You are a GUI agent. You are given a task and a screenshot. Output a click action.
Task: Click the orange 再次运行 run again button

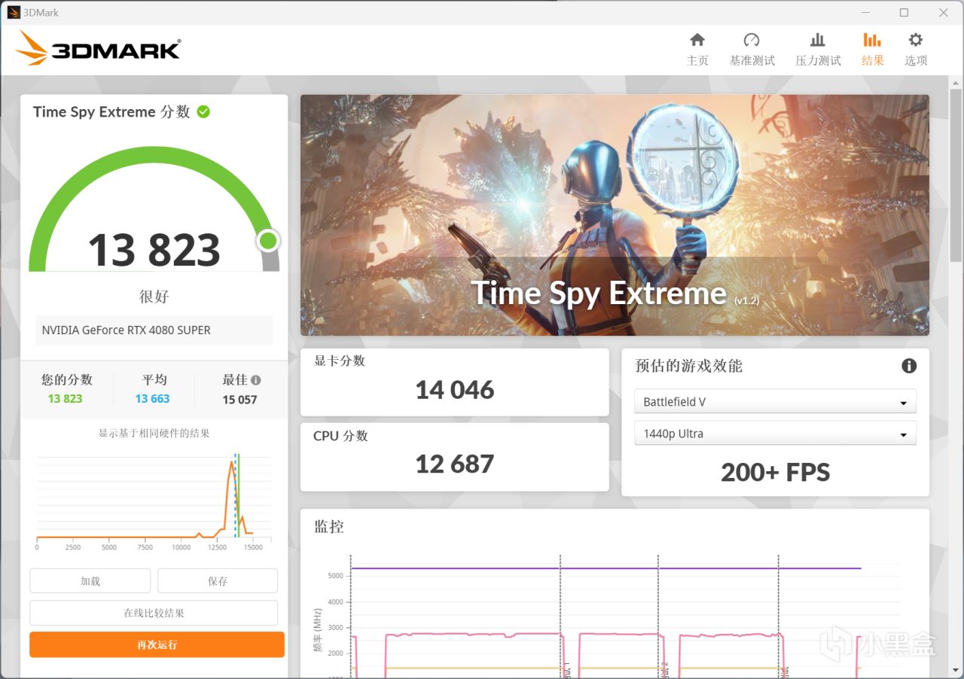[x=157, y=644]
